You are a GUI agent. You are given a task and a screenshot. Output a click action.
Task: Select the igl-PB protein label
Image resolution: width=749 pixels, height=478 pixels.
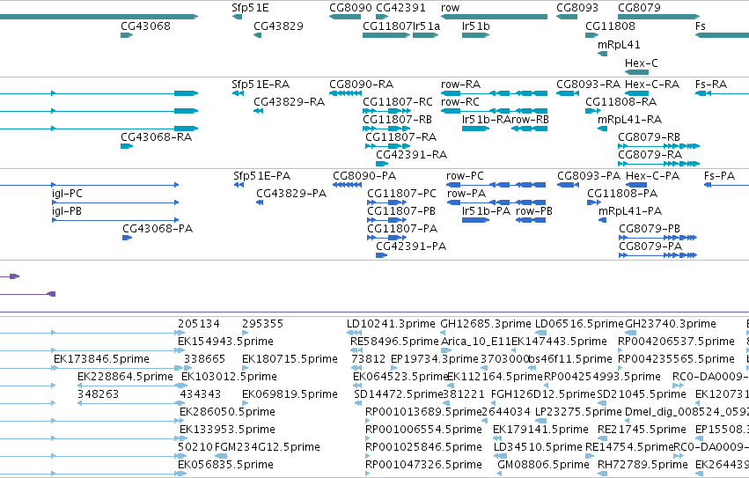(x=67, y=211)
